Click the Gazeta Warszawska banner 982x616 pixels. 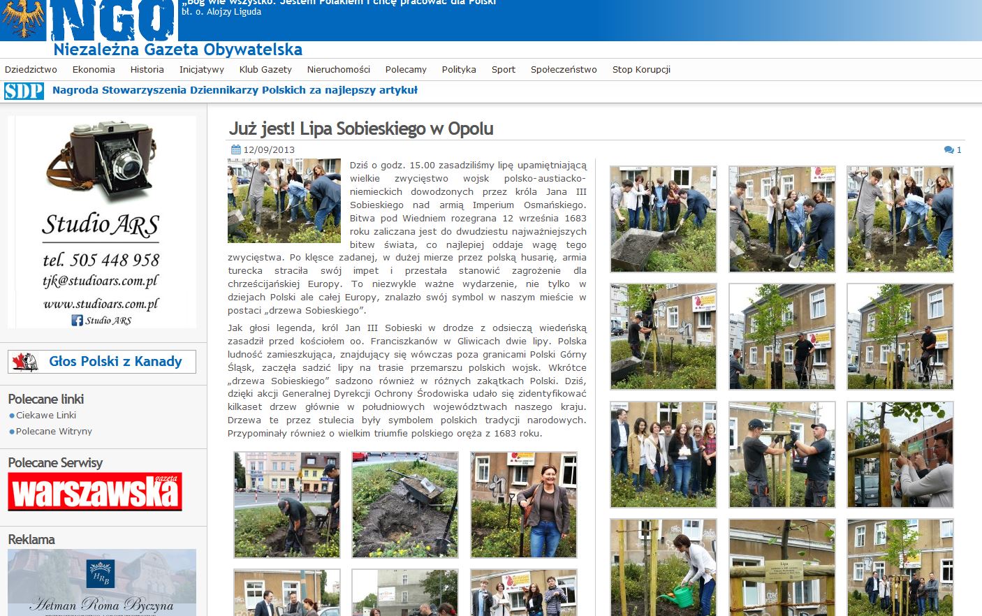click(x=95, y=492)
